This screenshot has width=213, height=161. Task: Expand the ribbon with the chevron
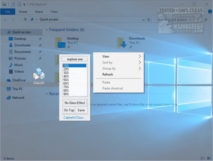coord(204,12)
